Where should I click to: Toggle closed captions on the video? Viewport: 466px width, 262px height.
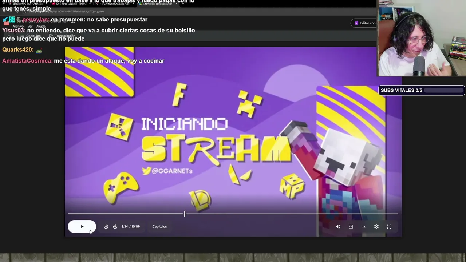pyautogui.click(x=351, y=226)
